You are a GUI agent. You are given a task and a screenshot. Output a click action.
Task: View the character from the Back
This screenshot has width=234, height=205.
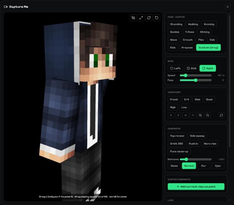209,99
